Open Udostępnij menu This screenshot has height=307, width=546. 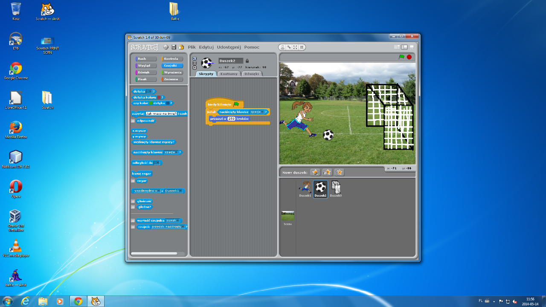(x=229, y=47)
